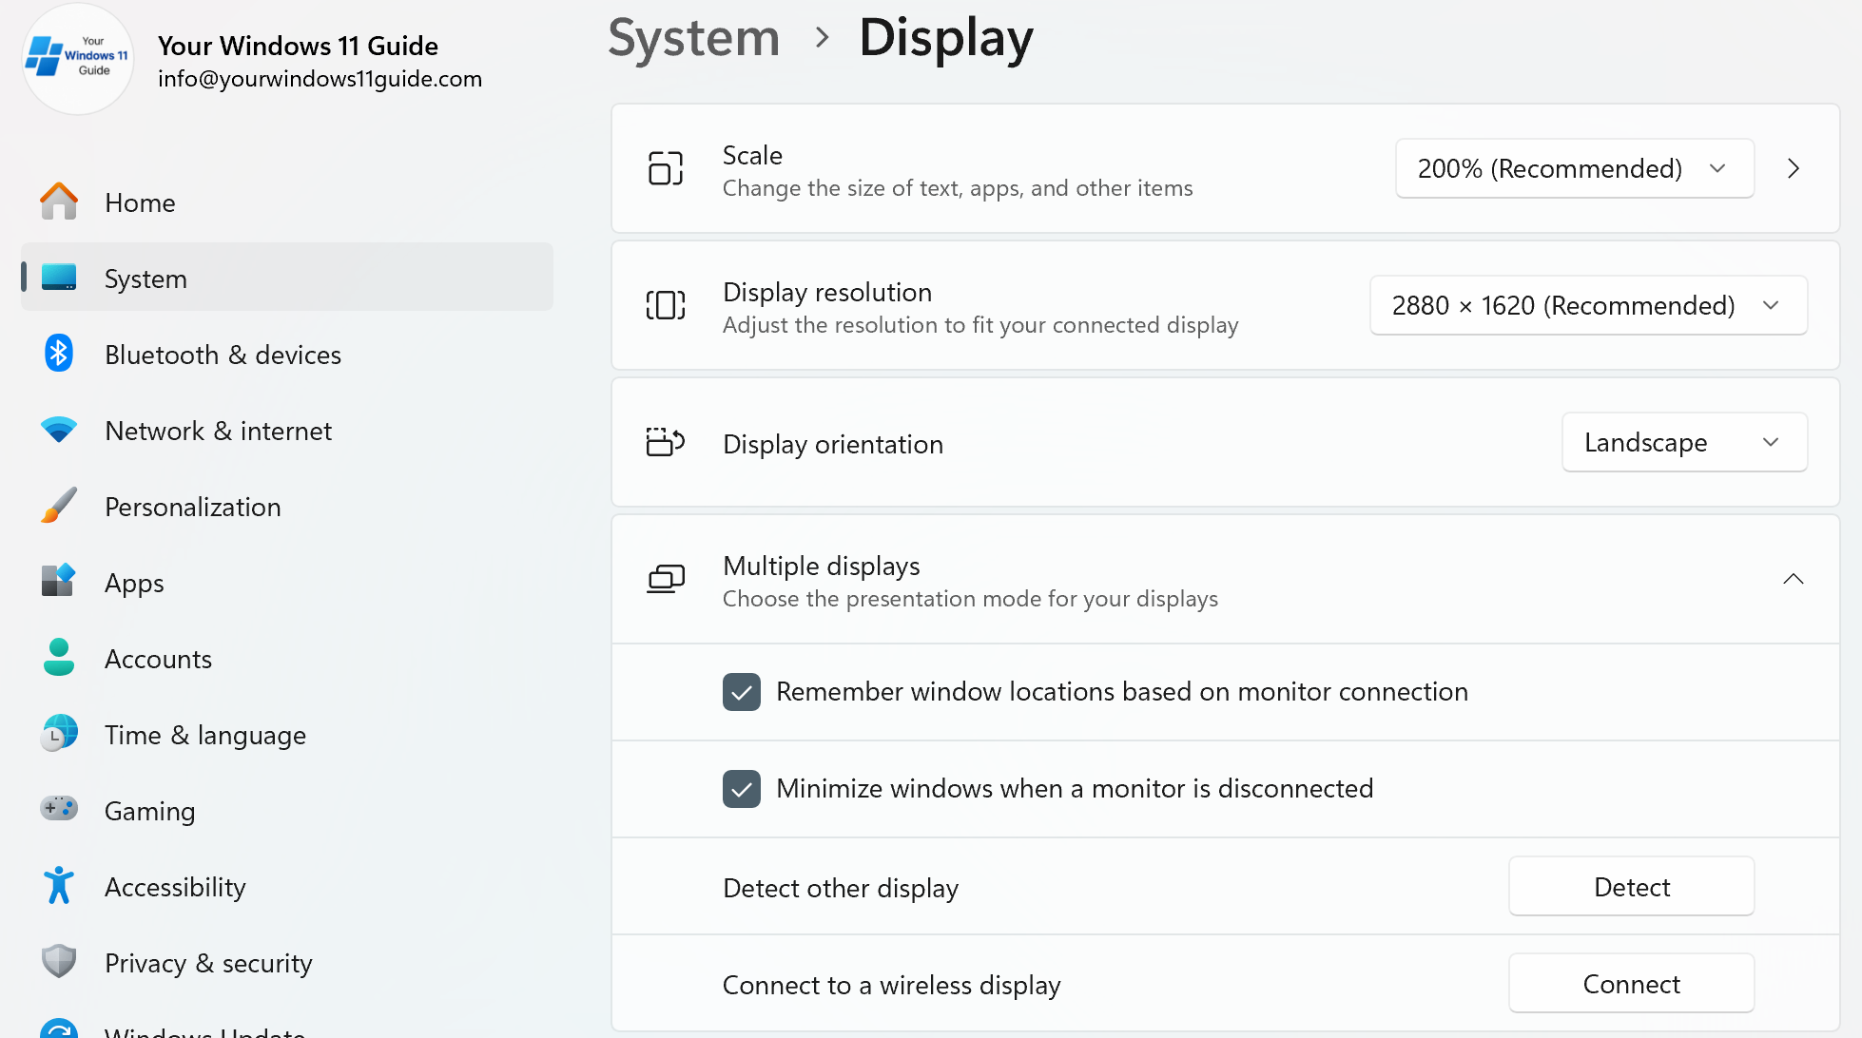Click the Bluetooth icon
Screen dimensions: 1862x1038
(x=59, y=354)
